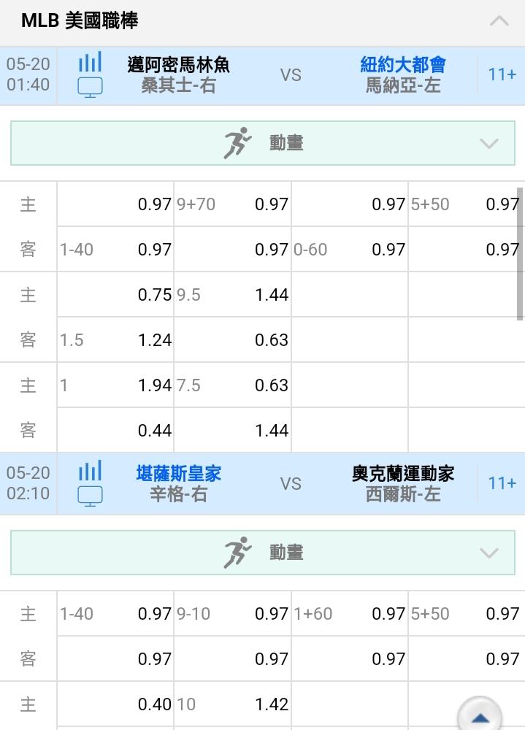
Task: Select team 紐約大都會
Action: [x=403, y=65]
